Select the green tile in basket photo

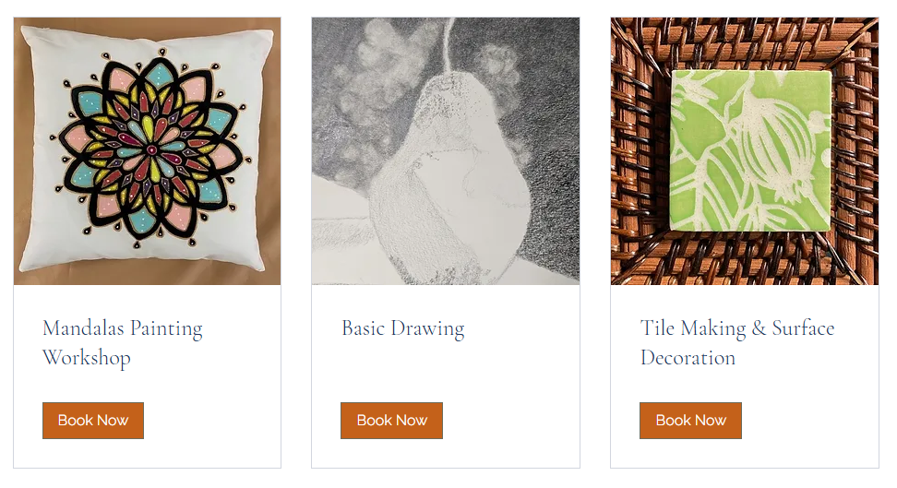[744, 151]
